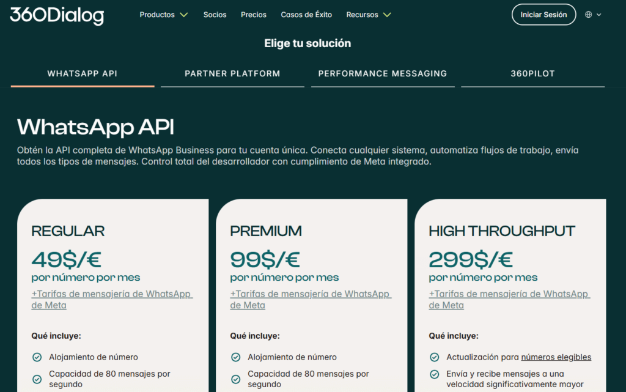Click checkmark beside Envía y recibe mensajes
This screenshot has width=626, height=392.
click(x=434, y=374)
